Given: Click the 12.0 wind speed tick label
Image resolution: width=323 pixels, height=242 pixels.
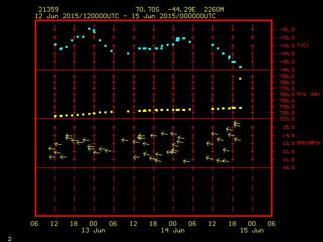Looking at the screenshot, I should tap(288, 152).
